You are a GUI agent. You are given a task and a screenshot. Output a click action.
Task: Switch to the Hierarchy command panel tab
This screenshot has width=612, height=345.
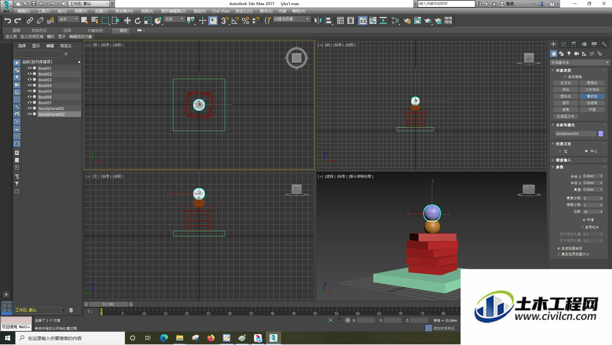click(574, 44)
